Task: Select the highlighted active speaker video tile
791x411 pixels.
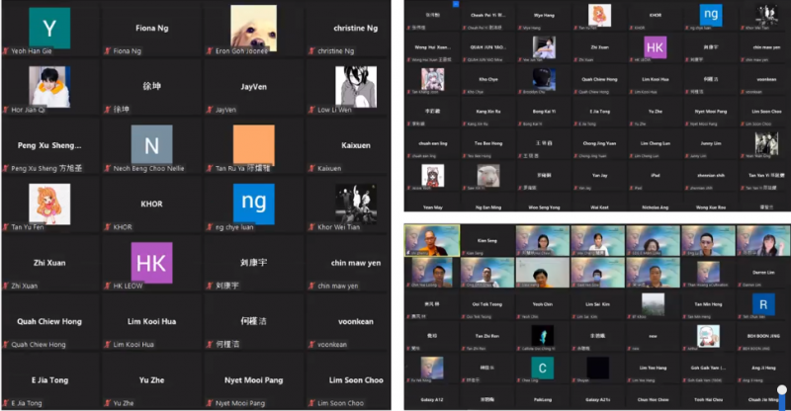Action: (x=432, y=241)
